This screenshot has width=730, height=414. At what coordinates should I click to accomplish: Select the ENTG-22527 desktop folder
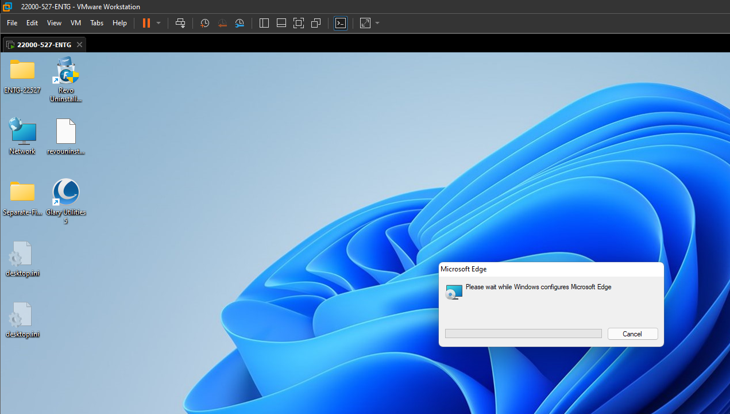point(22,76)
